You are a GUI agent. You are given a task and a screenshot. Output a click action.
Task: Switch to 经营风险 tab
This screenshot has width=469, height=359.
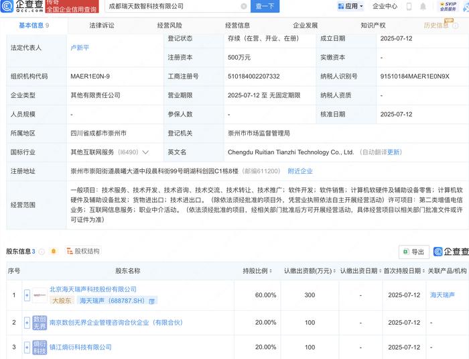tap(170, 25)
